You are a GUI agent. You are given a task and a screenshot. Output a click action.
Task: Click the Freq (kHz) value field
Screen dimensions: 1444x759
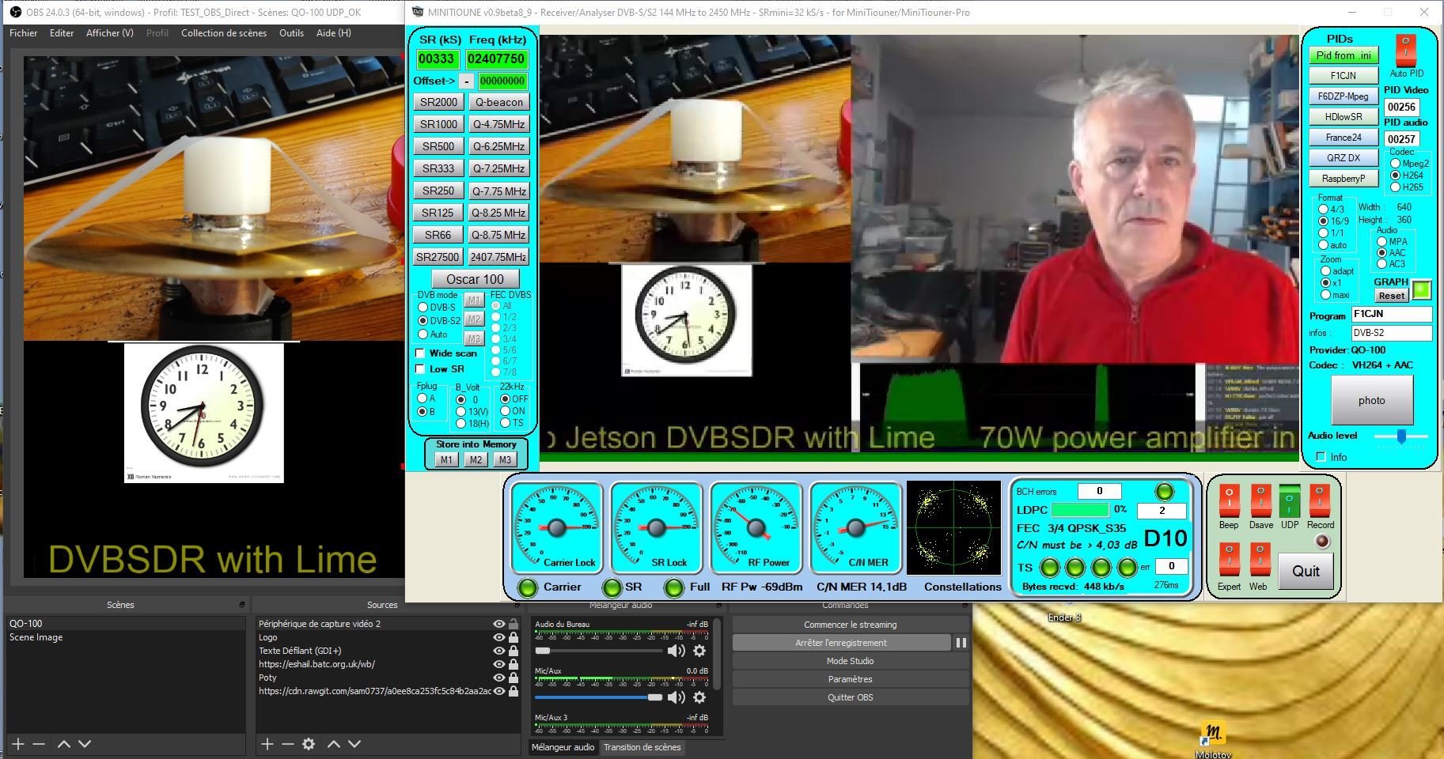(496, 59)
